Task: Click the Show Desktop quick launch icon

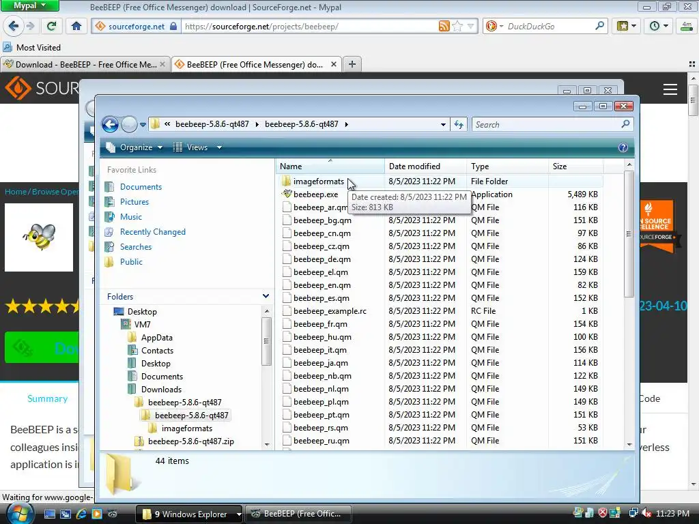Action: 49,514
